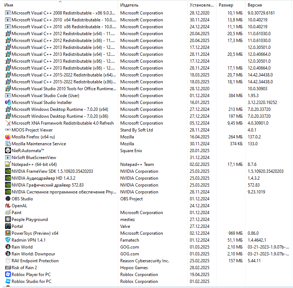The image size is (293, 288).
Task: Sort by the Установлено column header
Action: click(x=202, y=5)
